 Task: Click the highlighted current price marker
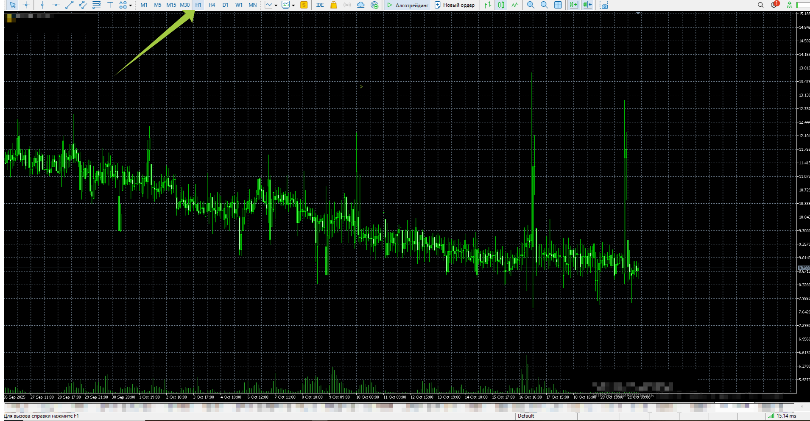pyautogui.click(x=804, y=268)
